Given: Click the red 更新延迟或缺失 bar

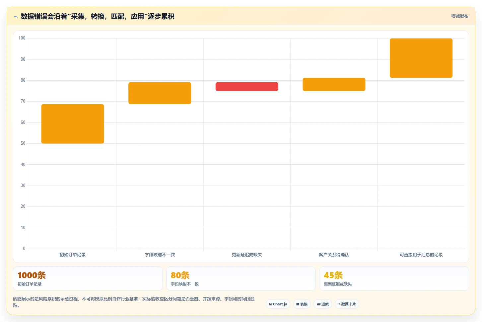Looking at the screenshot, I should click(x=247, y=87).
